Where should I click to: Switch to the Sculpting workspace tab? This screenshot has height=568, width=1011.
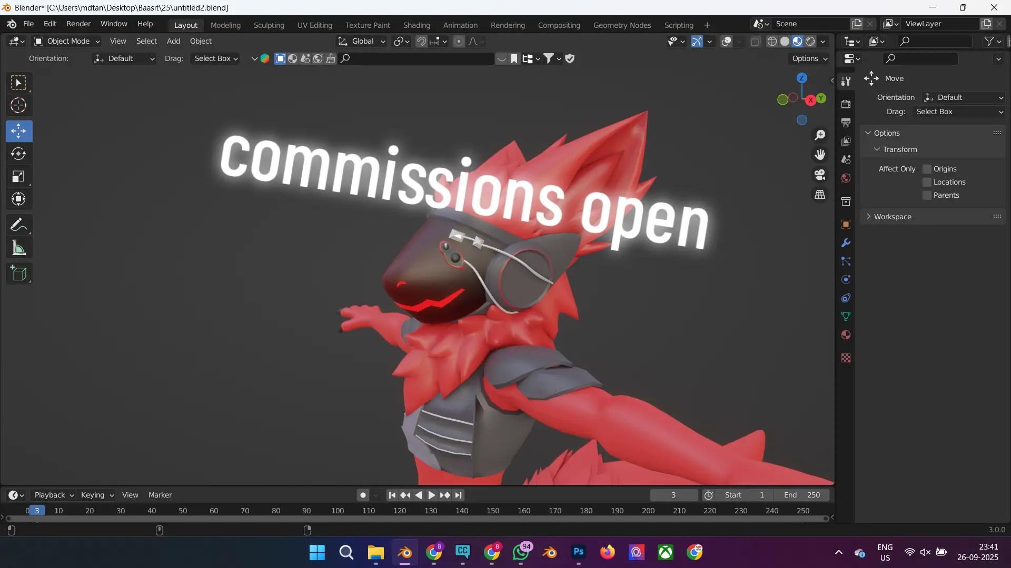269,25
